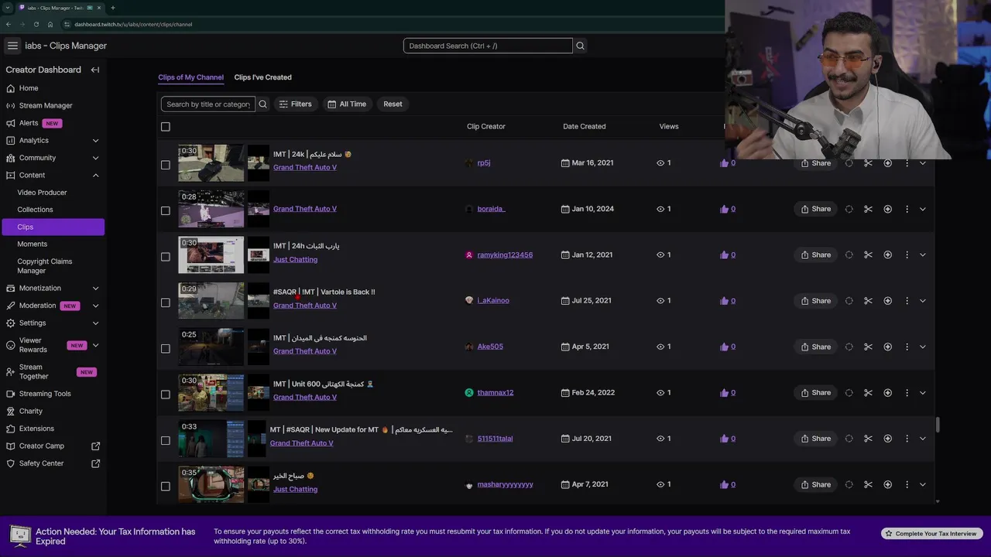This screenshot has width=991, height=557.
Task: Expand the Vartole is Back clip row
Action: [922, 301]
